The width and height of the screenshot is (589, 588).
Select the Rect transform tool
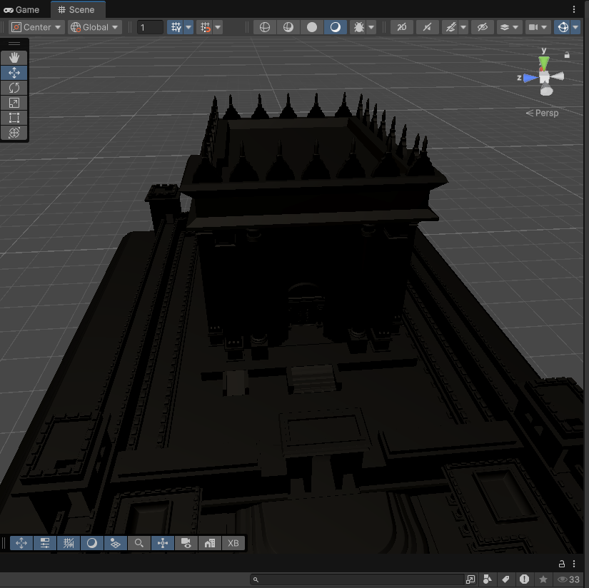tap(14, 118)
